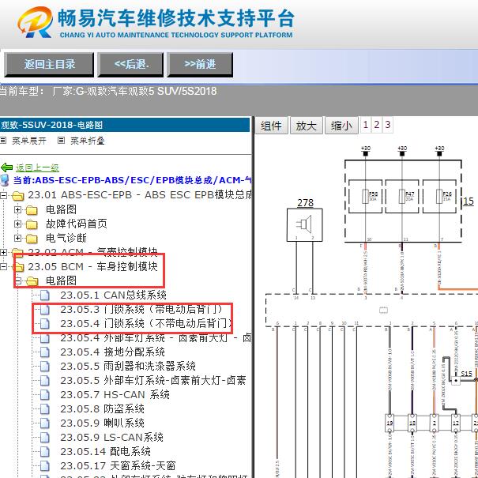The height and width of the screenshot is (478, 478).
Task: Open 23.05.4 外部车灯系统 卤素前大灯
Action: (x=156, y=338)
